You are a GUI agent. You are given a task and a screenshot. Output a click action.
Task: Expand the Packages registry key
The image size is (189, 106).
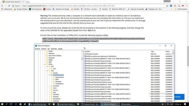click(x=52, y=82)
